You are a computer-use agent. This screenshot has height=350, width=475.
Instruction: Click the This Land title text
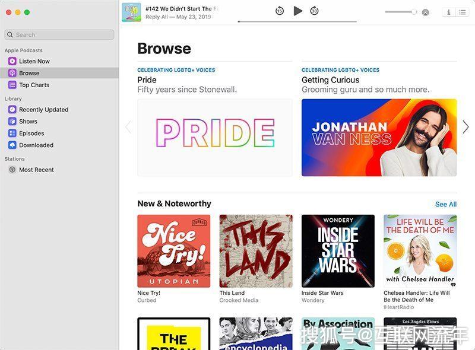(232, 293)
